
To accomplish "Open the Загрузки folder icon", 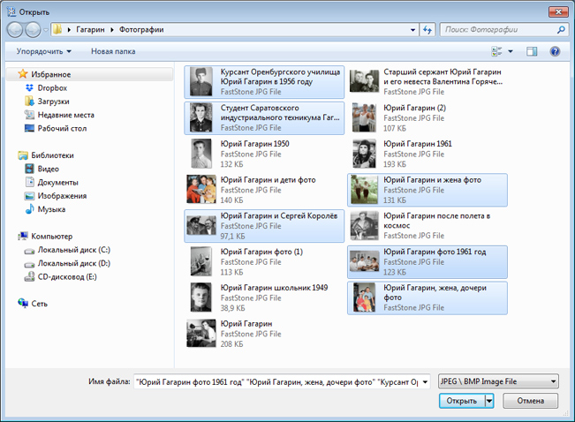I will click(x=29, y=102).
